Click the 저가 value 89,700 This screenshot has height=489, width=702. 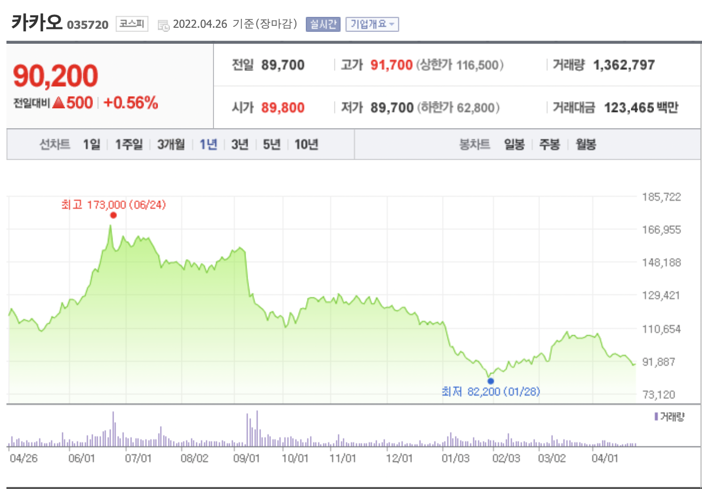tap(392, 108)
